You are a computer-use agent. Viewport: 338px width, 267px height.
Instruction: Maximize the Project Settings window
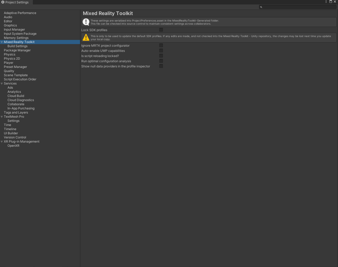[331, 2]
